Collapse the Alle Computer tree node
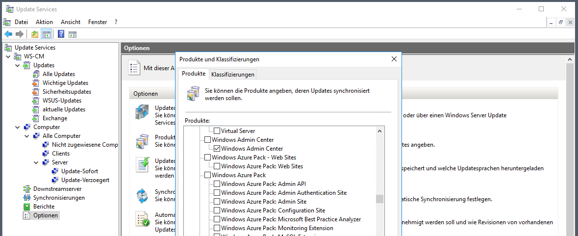Viewport: 578px width, 236px height. point(27,136)
